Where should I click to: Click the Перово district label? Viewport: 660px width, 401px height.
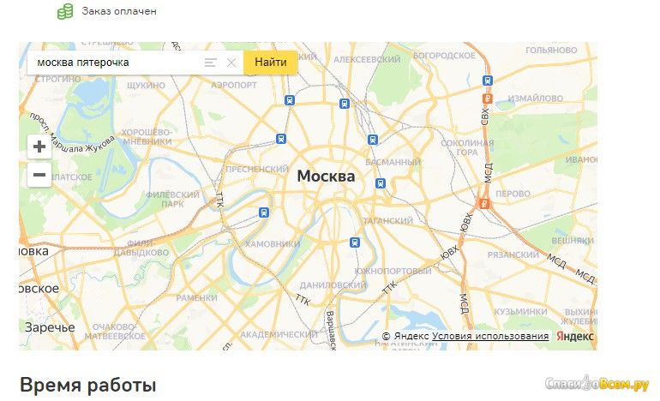tap(513, 194)
